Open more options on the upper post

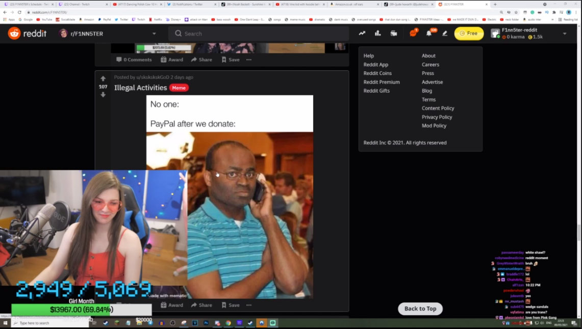pyautogui.click(x=249, y=59)
